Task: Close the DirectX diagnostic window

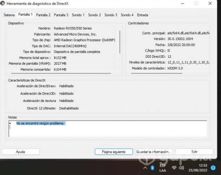Action: 210,3
